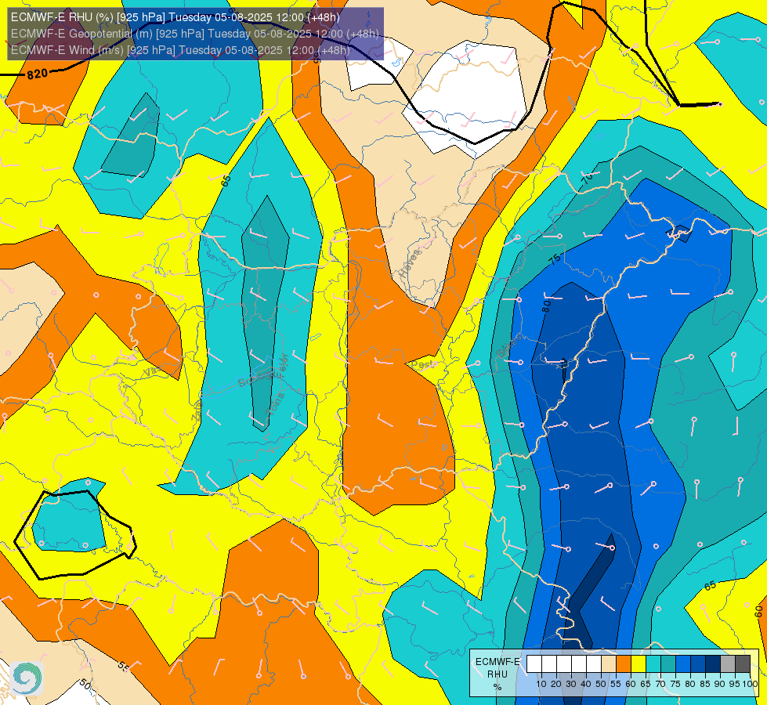
Task: Click the '80' humidity contour label
Action: [x=546, y=306]
